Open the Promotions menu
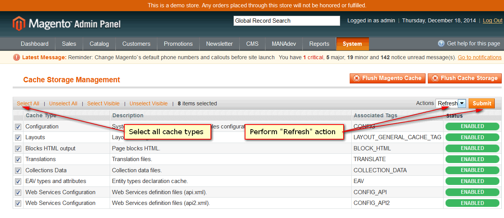 point(178,44)
